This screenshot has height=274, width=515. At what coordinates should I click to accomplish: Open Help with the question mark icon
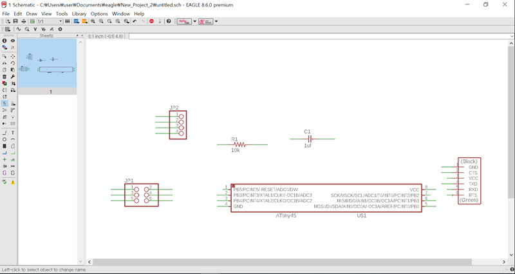pos(169,21)
